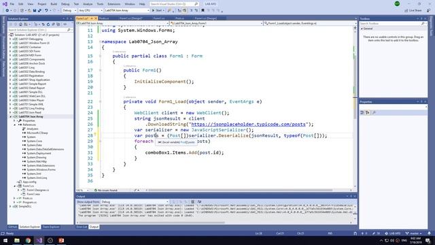
Task: Collapse the Form1_Load method outline toggle
Action: pos(100,101)
